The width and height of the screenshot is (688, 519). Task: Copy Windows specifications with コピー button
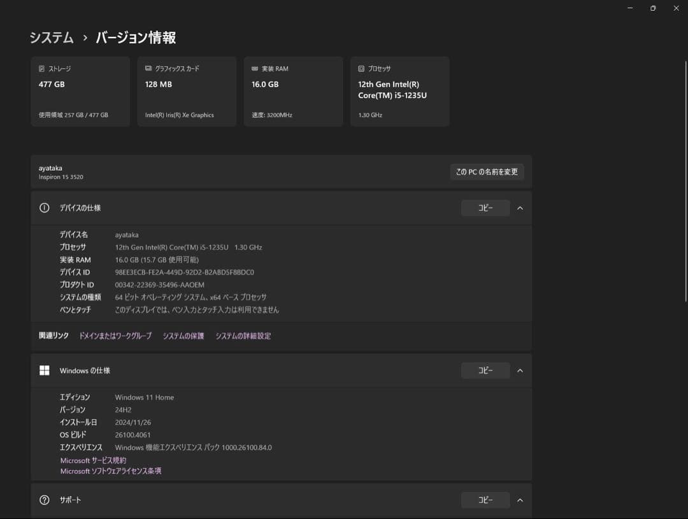coord(485,371)
